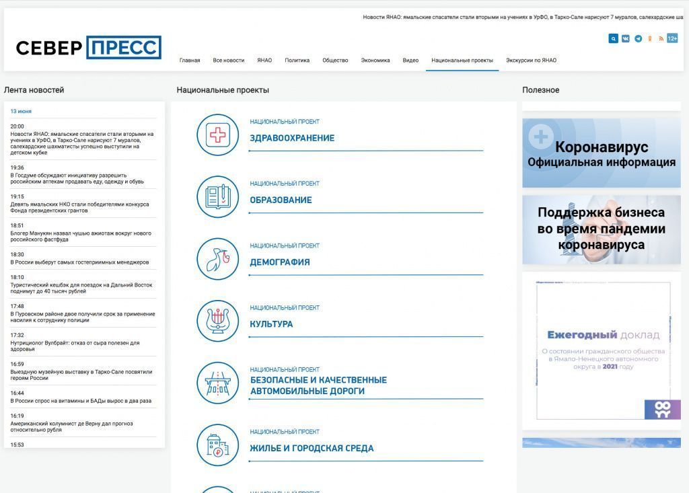689x493 pixels.
Task: Open the Odnoklassniki social icon
Action: pyautogui.click(x=650, y=39)
